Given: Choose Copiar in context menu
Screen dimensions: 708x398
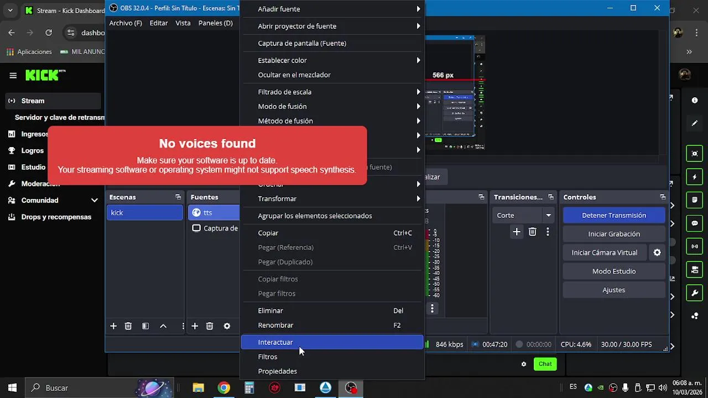Looking at the screenshot, I should 332,233.
